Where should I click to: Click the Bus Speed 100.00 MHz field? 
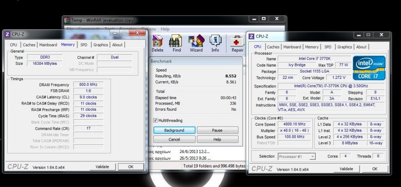(294, 137)
